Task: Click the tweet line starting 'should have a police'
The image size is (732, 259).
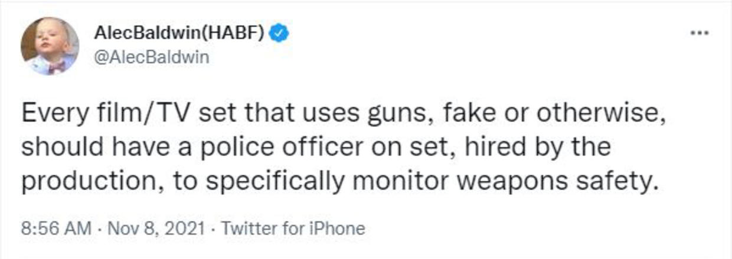Action: pyautogui.click(x=316, y=148)
